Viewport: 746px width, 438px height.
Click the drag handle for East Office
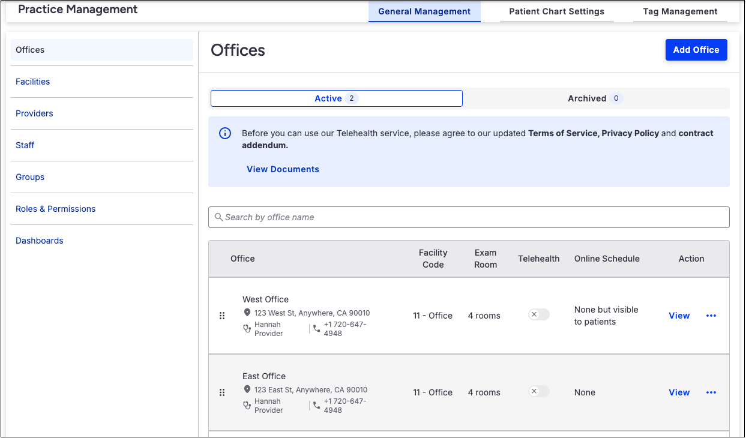click(x=222, y=392)
